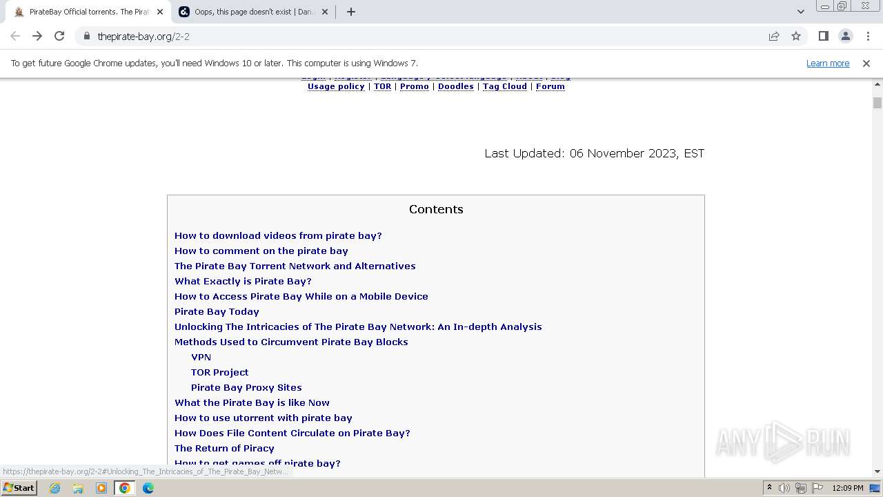Open the TOR link in the header
Viewport: 883px width, 497px height.
(382, 86)
